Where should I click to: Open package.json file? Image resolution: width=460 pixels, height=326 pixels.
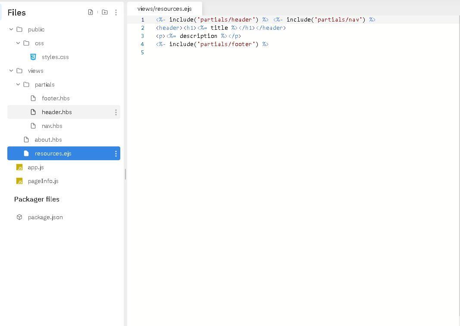click(45, 217)
